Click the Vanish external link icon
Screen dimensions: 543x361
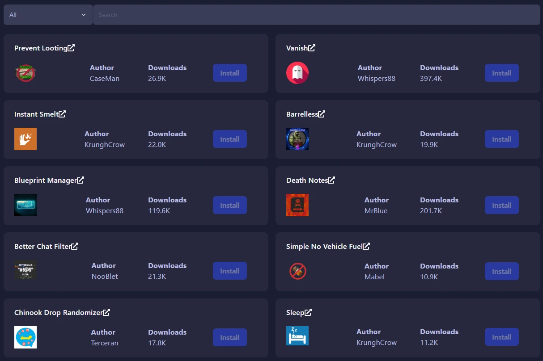tap(312, 48)
